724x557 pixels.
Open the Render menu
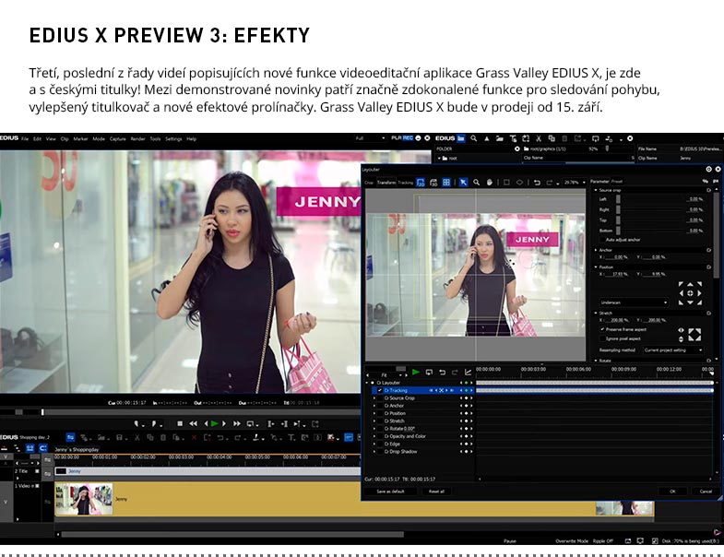[x=137, y=138]
